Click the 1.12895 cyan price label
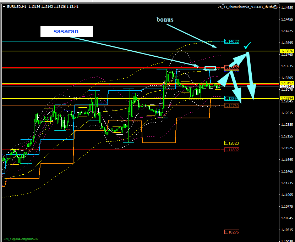The image size is (295, 242). 231,99
